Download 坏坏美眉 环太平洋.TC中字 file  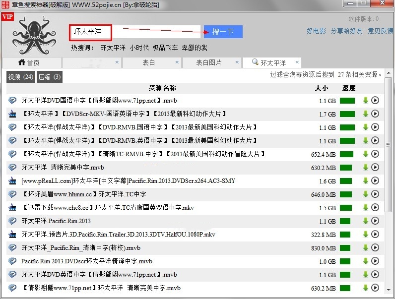pyautogui.click(x=366, y=194)
